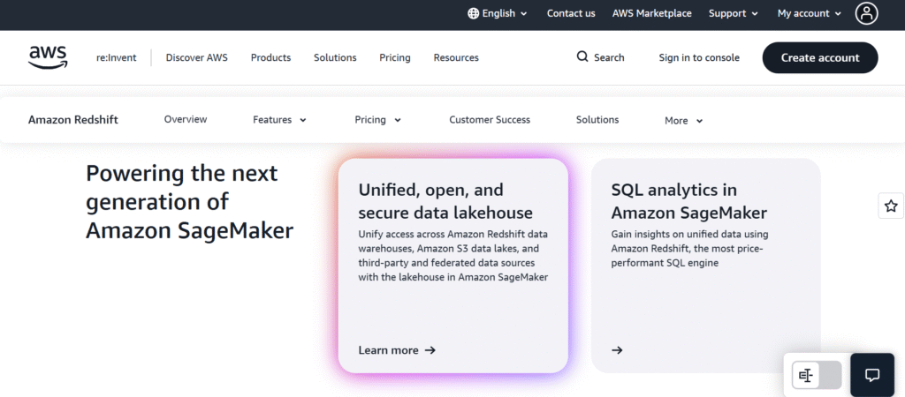Open the Products menu
The height and width of the screenshot is (397, 905).
[x=270, y=57]
